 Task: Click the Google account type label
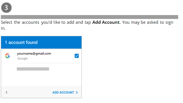pos(22,59)
